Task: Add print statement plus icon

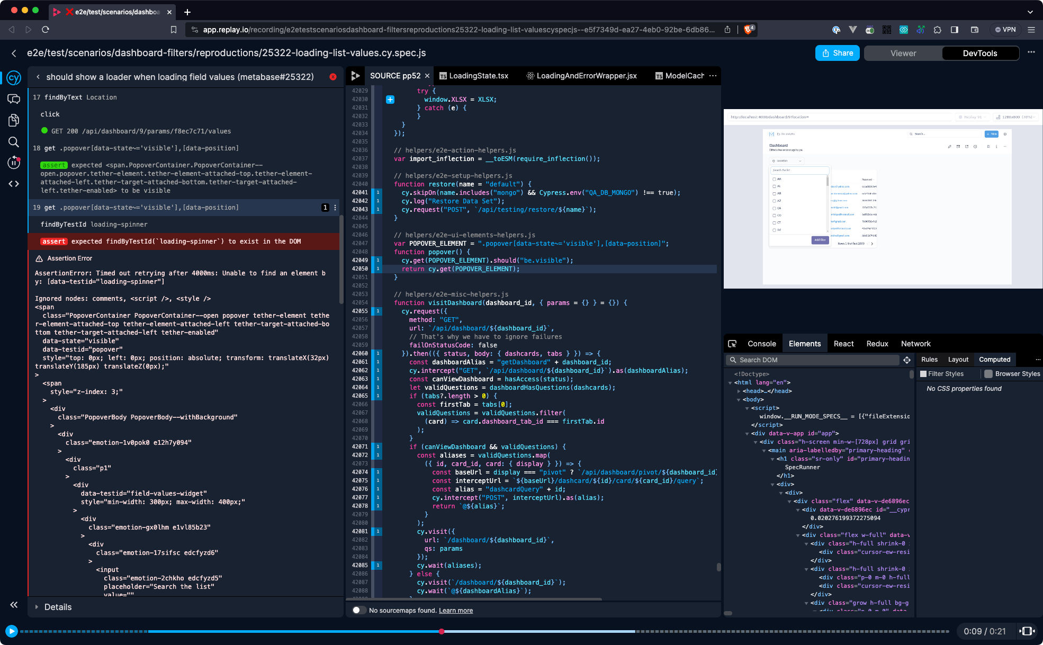Action: point(390,100)
